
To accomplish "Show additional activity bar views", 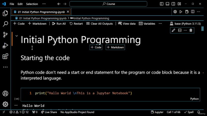I will pyautogui.click(x=5, y=67).
